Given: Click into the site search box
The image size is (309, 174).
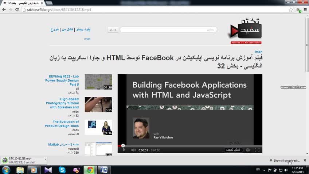Looking at the screenshot, I should [168, 30].
